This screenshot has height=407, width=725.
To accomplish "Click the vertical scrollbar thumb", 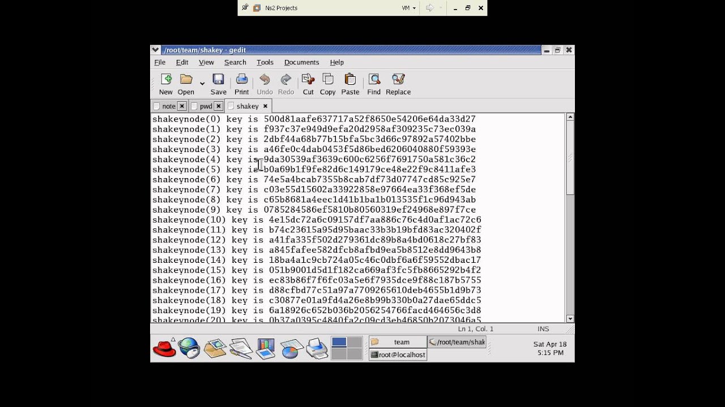I will [x=570, y=158].
